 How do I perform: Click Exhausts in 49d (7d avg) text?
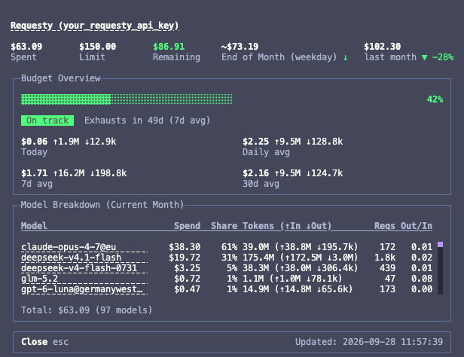coord(148,121)
